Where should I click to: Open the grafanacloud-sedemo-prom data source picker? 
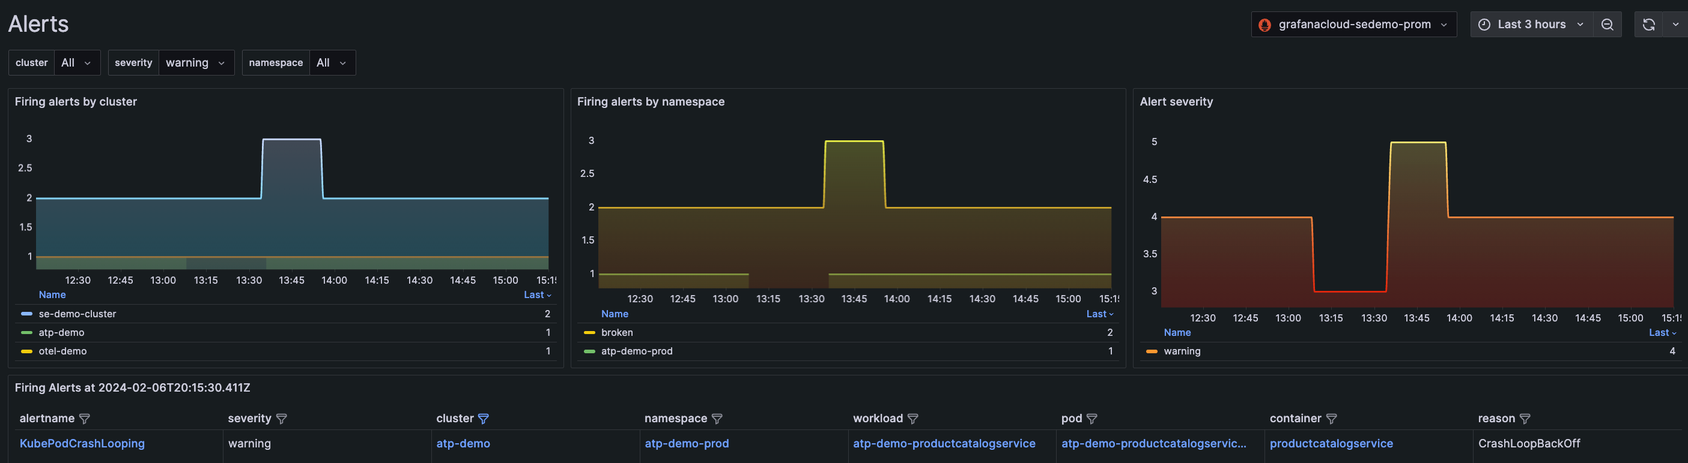[1354, 24]
